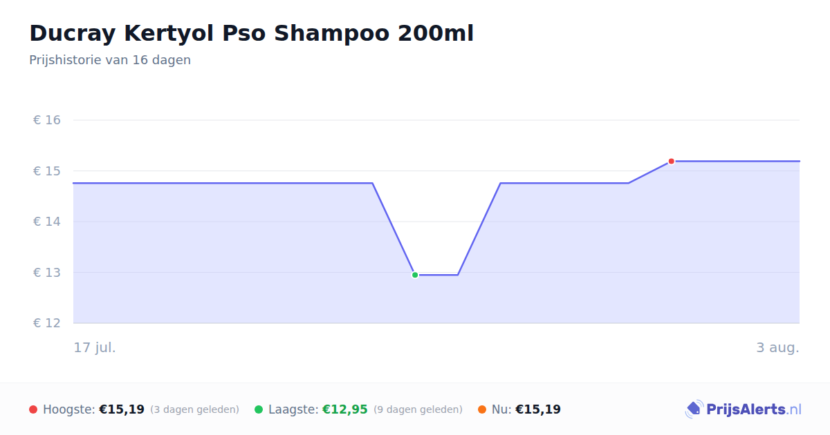The height and width of the screenshot is (435, 830).
Task: Select the red highest-price marker on chart
Action: (671, 161)
